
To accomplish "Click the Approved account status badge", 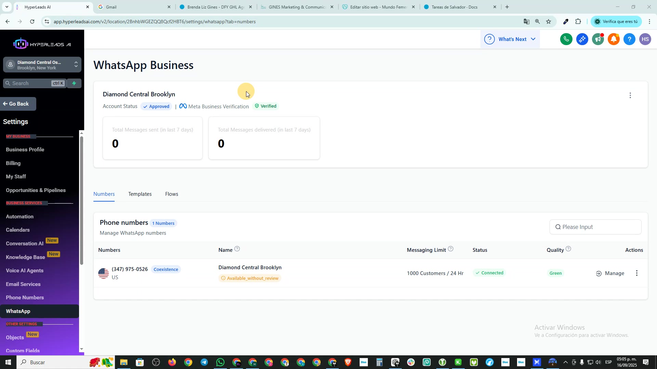I will pos(156,106).
